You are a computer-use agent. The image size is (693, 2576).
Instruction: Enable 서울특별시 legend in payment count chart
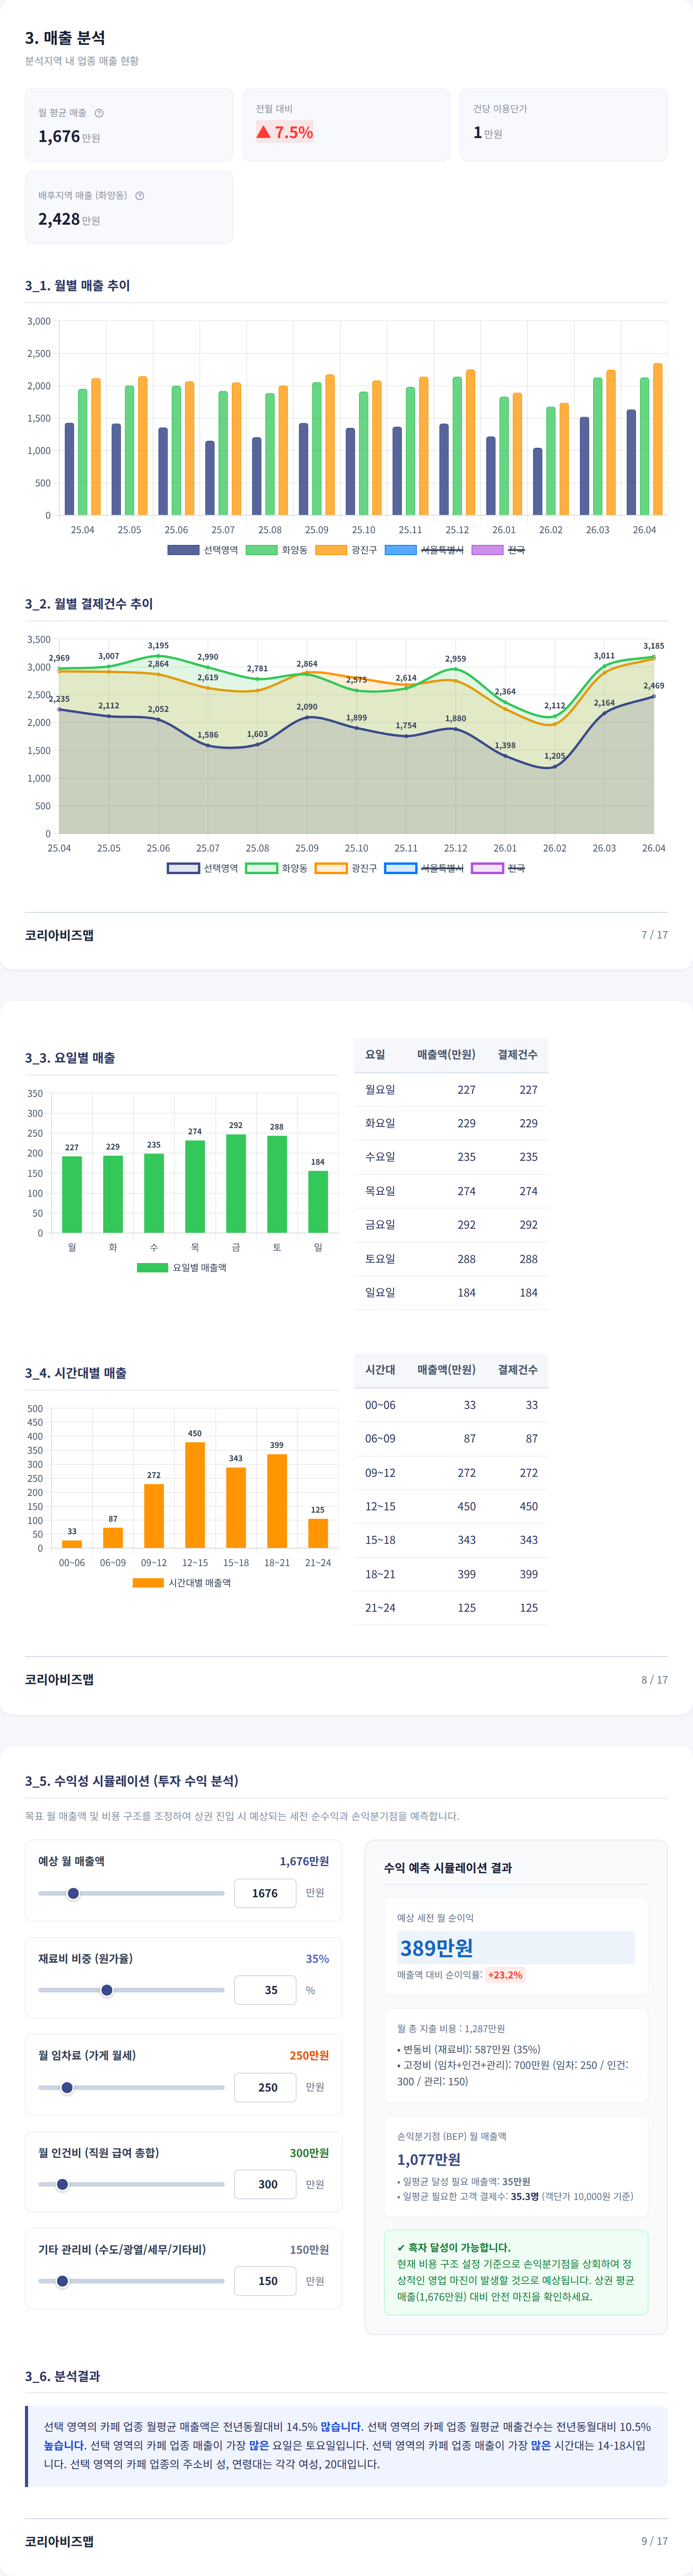tap(424, 868)
